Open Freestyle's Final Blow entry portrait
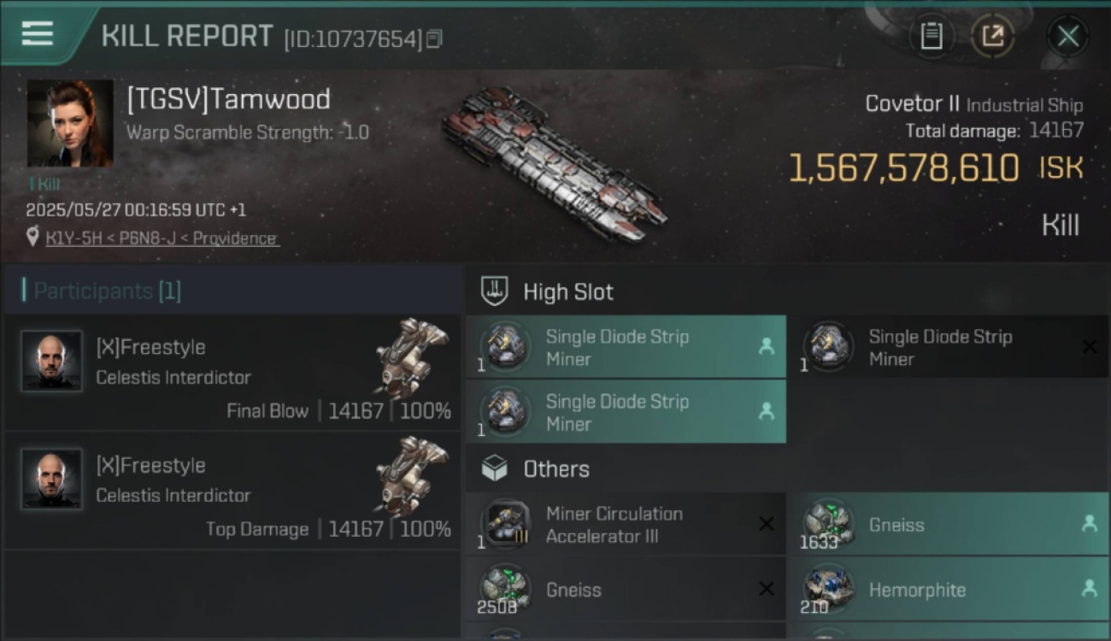 51,361
